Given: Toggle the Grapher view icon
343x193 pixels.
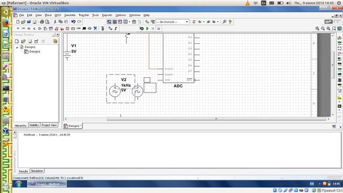Looking at the screenshot, I should (125, 21).
